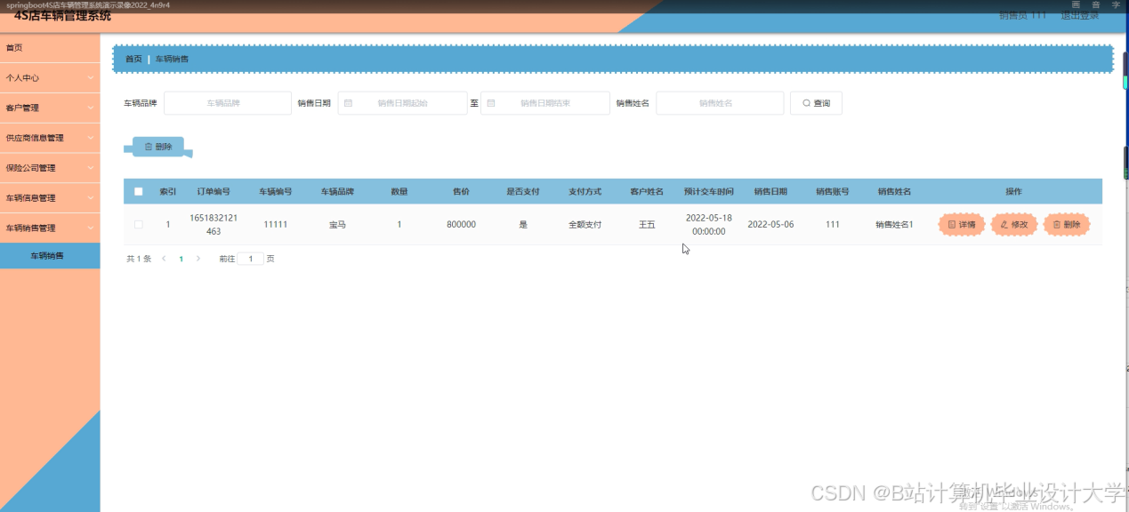
Task: Click the 预计交车时间 column header
Action: coord(709,191)
